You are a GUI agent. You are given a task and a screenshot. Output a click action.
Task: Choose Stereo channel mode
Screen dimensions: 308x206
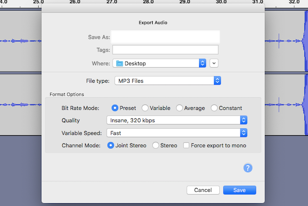click(156, 145)
